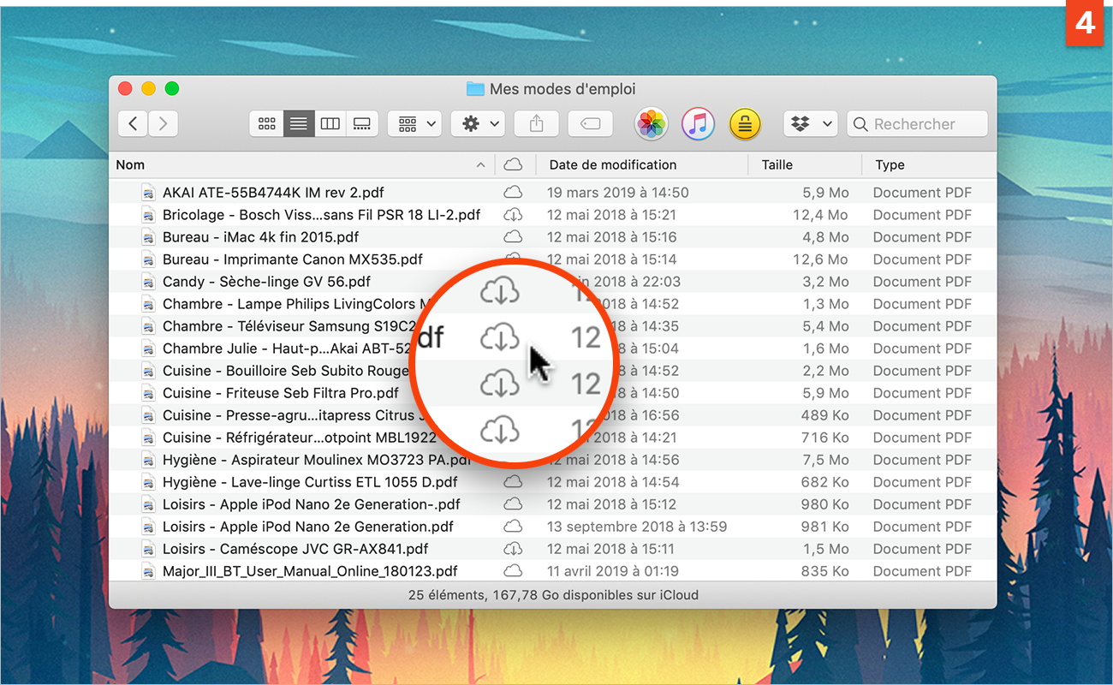Switch to column view

coord(330,124)
